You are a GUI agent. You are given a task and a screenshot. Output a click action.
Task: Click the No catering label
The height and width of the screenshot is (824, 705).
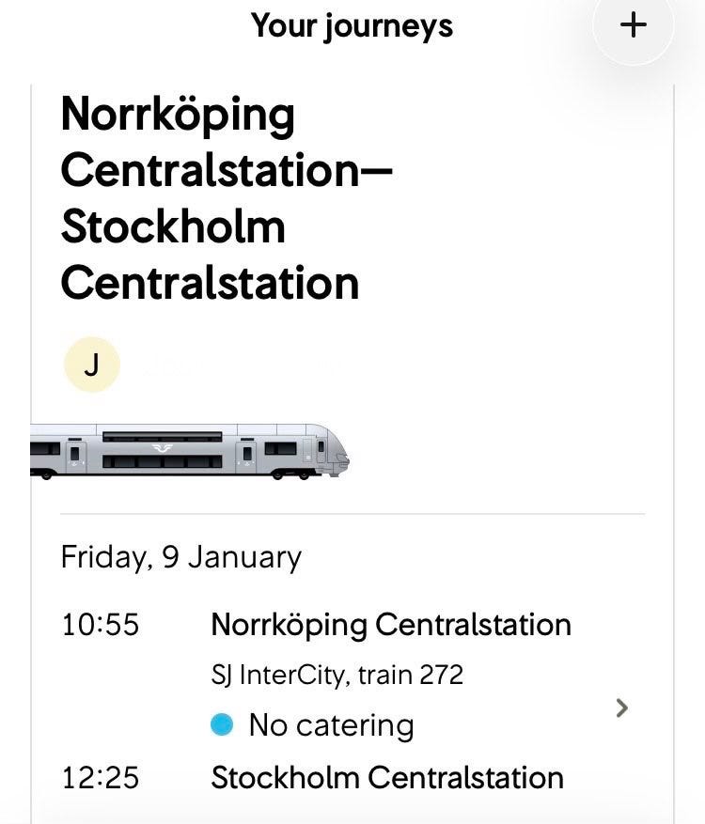331,724
